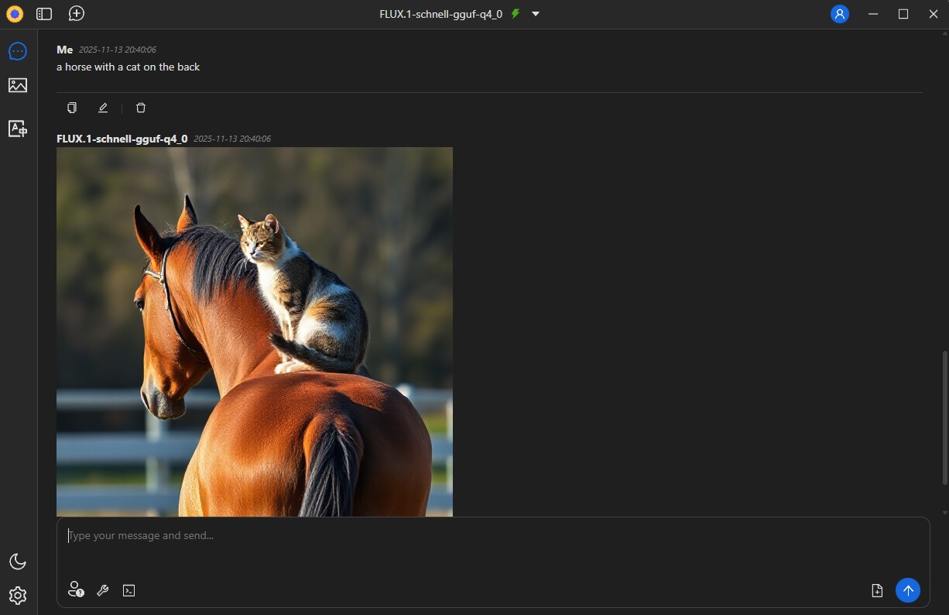
Task: Copy the 'a horse with a cat' message
Action: pos(72,108)
